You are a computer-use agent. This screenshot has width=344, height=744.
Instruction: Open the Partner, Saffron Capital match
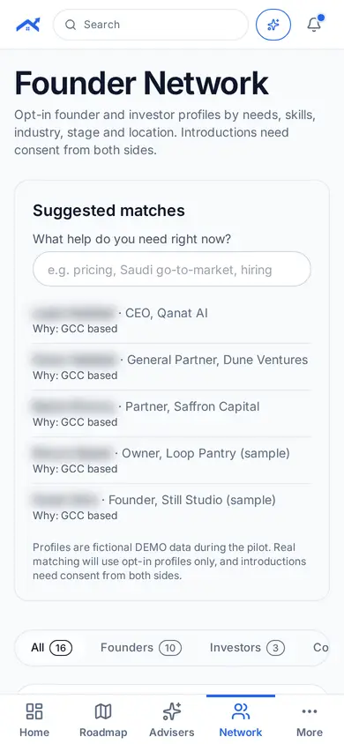pos(172,413)
